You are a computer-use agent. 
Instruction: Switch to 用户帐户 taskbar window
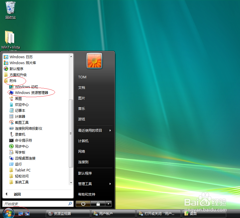coord(113,213)
